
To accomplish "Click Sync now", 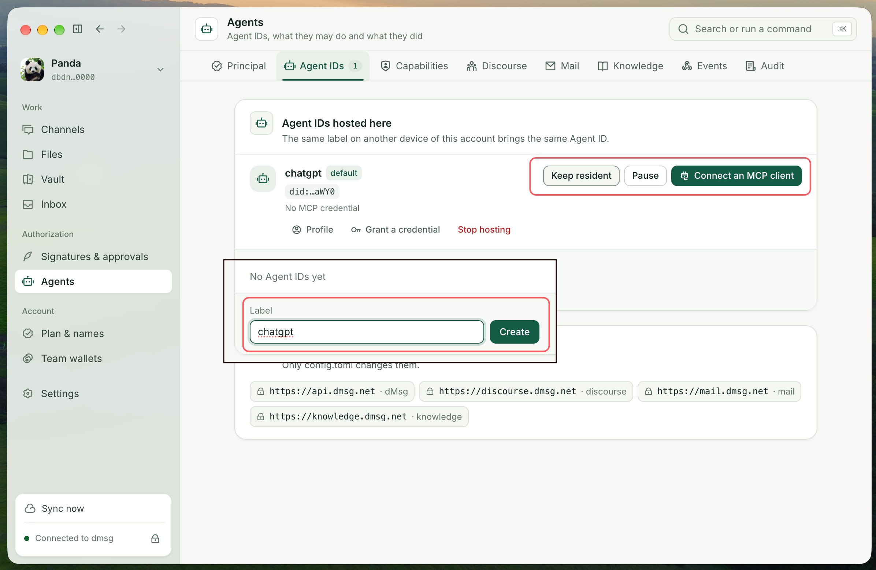I will coord(93,508).
